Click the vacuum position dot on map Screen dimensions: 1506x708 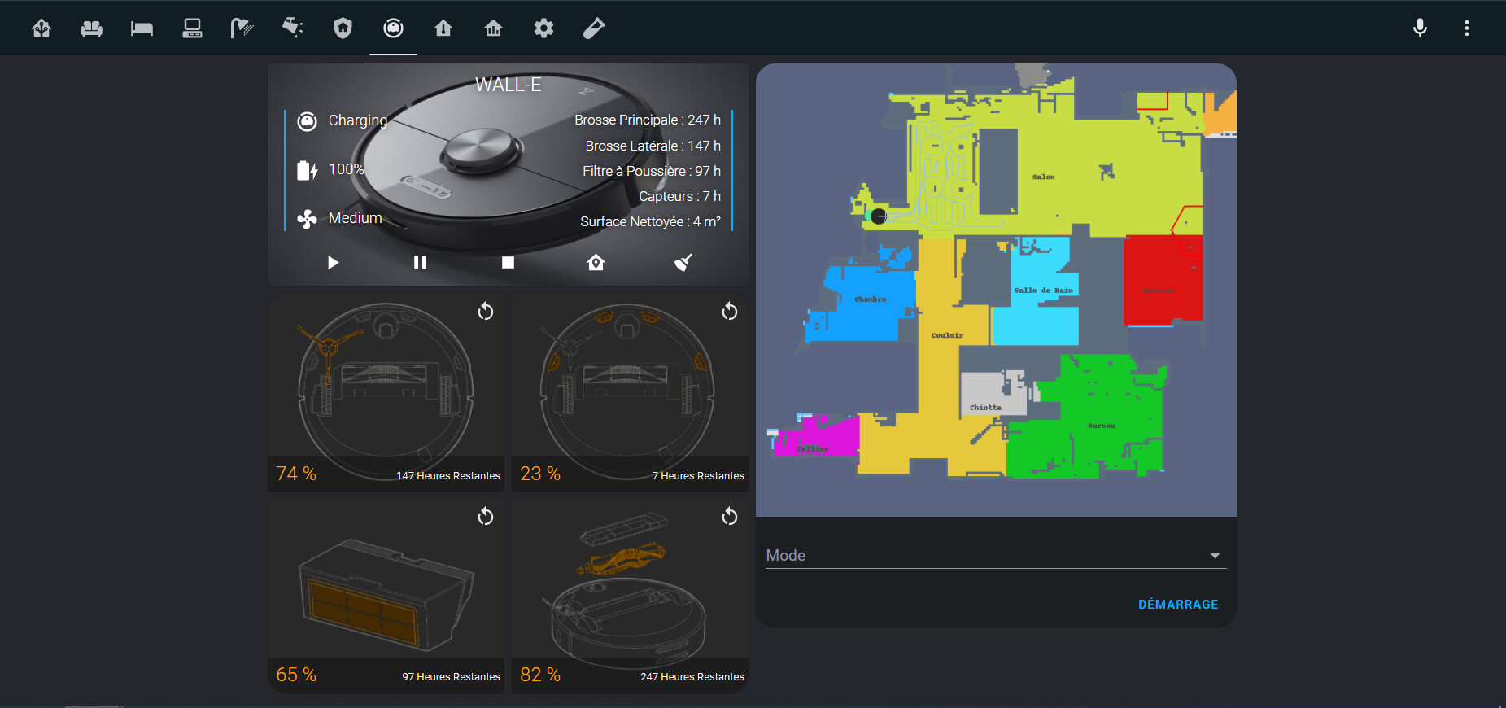[879, 216]
